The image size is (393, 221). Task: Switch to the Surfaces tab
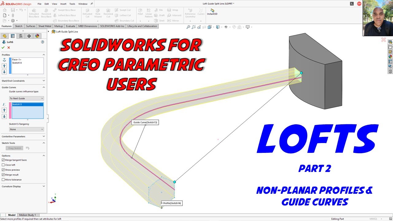(31, 26)
